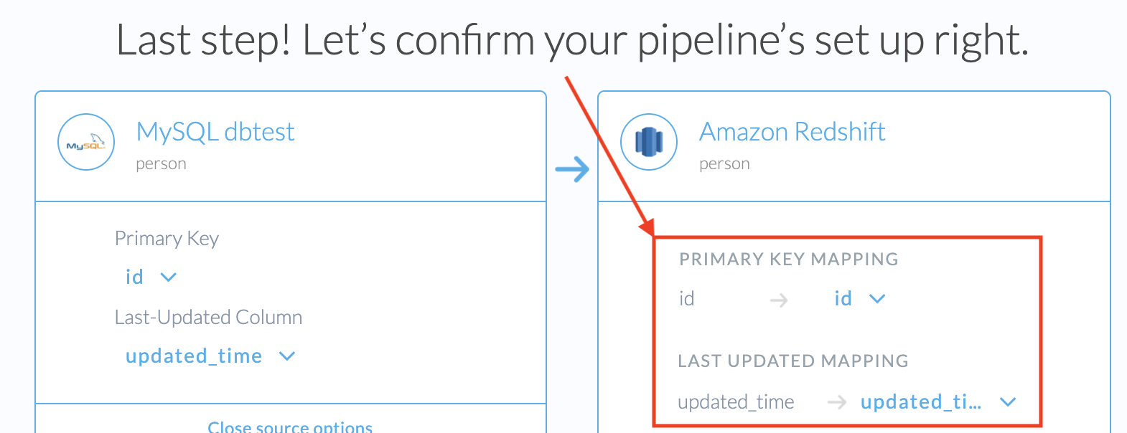The width and height of the screenshot is (1127, 433).
Task: Click the gray arrow in Last Updated Mapping
Action: [x=836, y=402]
